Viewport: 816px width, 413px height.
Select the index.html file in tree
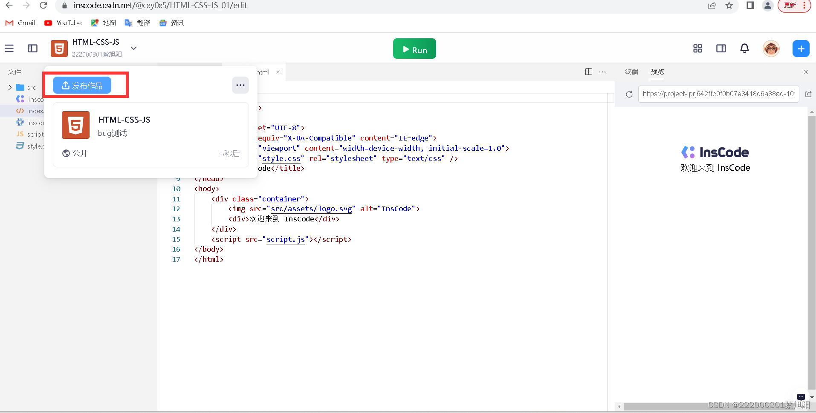click(x=30, y=111)
